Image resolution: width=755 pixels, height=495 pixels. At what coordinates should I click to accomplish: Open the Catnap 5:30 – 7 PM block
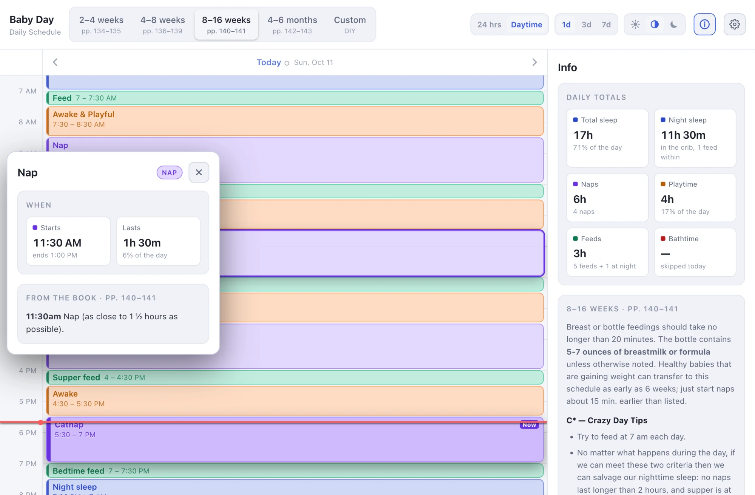[x=295, y=440]
